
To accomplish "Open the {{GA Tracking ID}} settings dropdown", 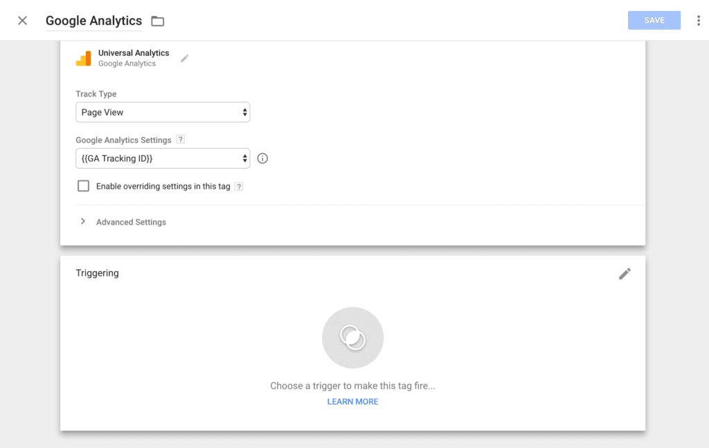I will click(x=163, y=158).
